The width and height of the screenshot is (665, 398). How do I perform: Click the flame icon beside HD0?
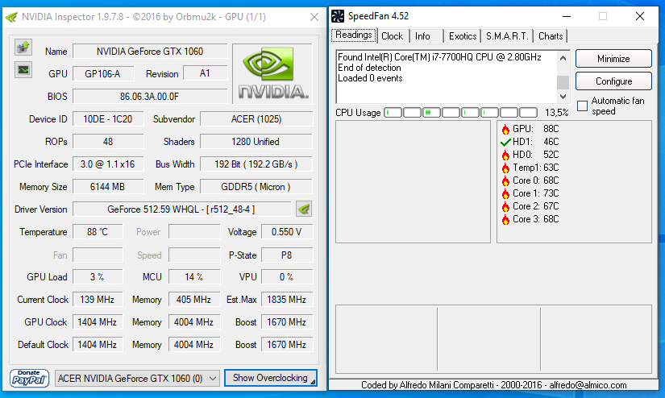click(x=505, y=155)
